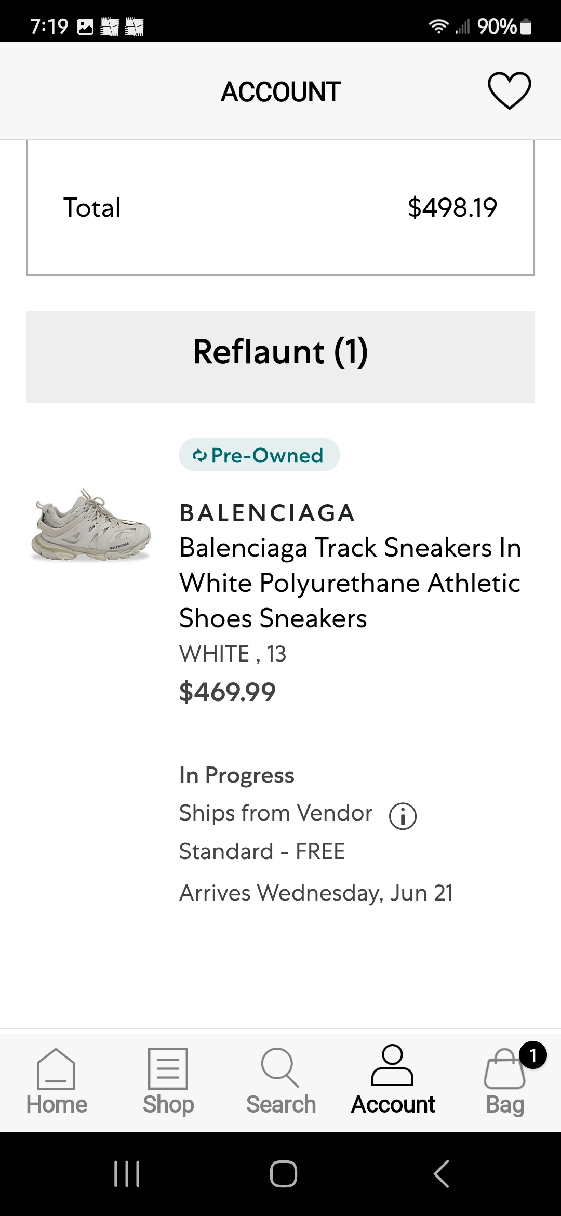Open the Shop tab

(x=168, y=1082)
